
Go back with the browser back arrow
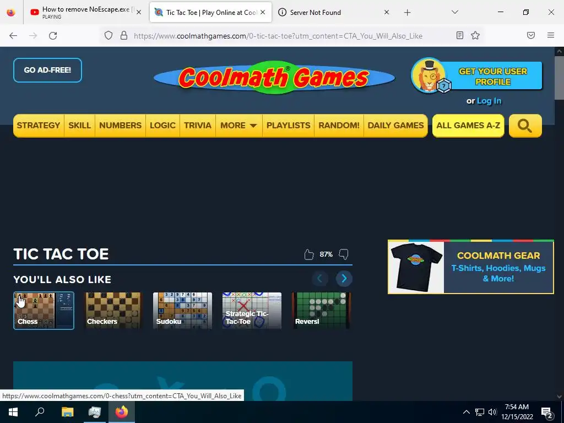(x=13, y=36)
